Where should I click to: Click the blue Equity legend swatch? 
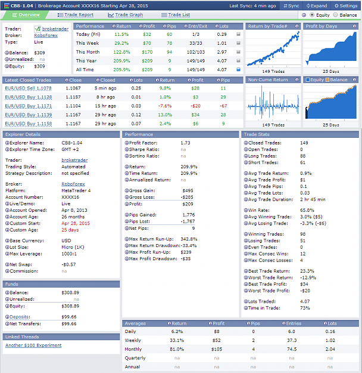(308, 80)
